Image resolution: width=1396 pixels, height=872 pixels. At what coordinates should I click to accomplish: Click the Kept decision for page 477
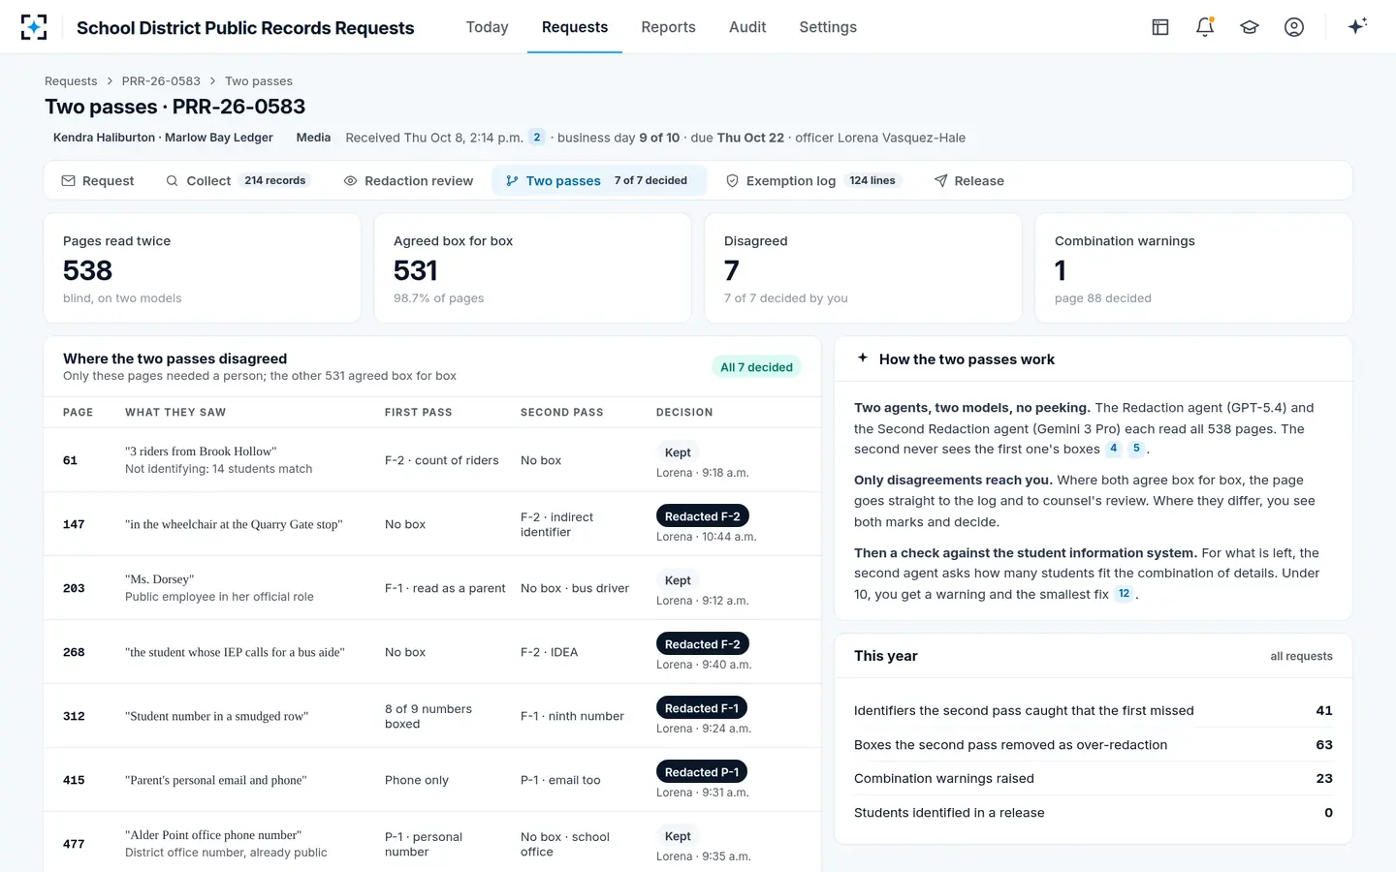(678, 836)
